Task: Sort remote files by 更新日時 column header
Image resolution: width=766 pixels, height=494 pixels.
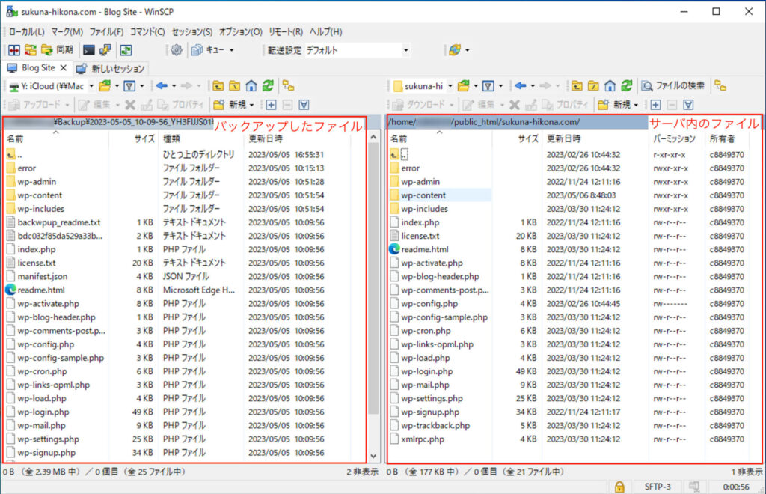Action: point(595,138)
